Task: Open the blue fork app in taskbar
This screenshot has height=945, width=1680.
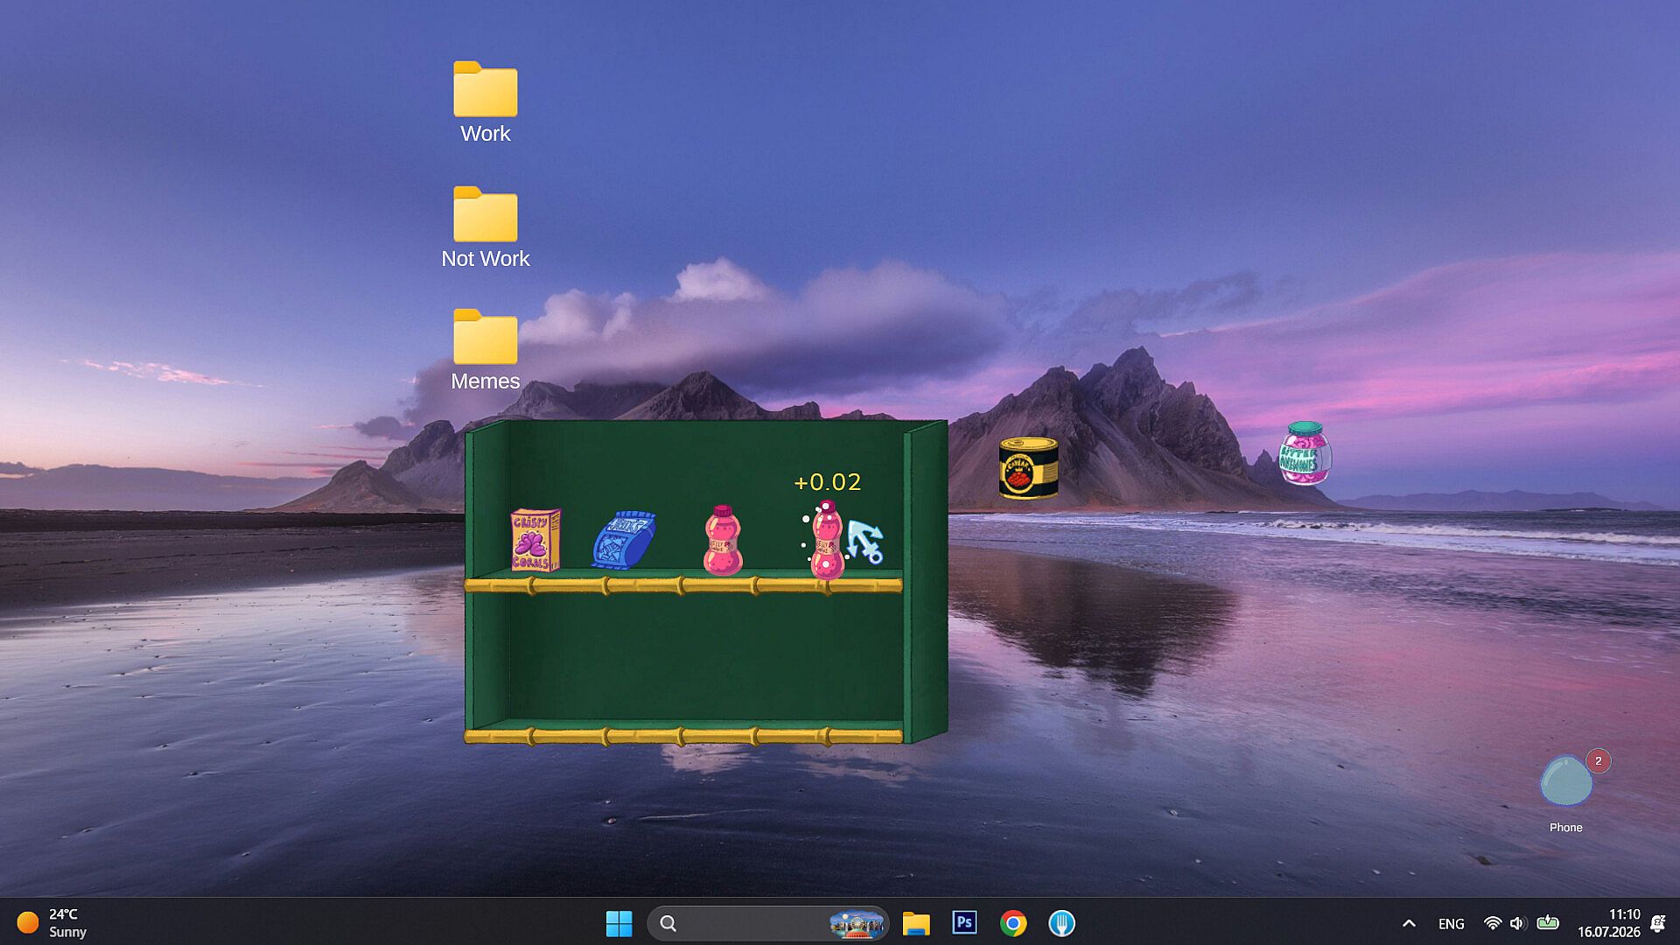Action: pos(1061,923)
